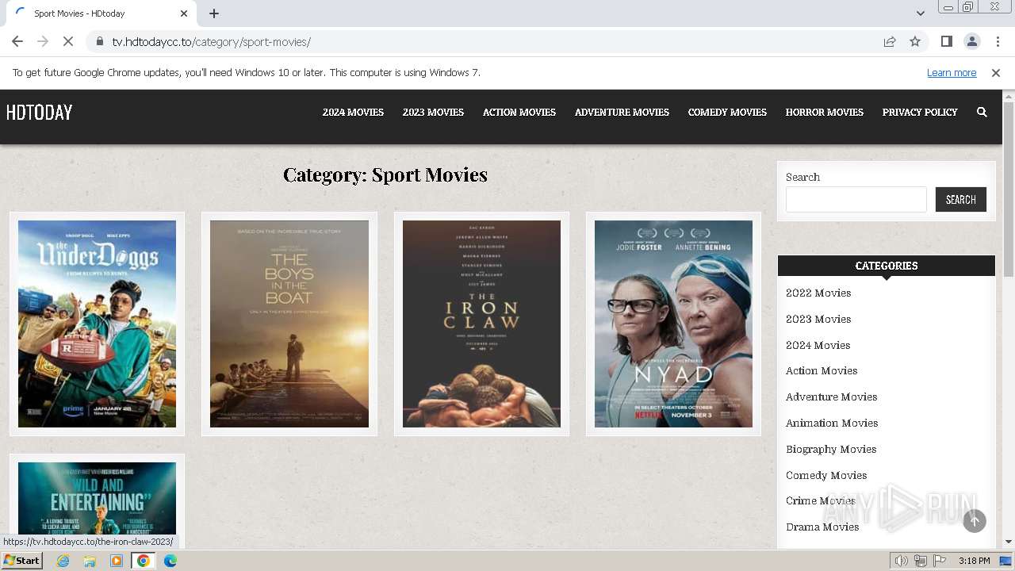
Task: Open The Boys in the Boat poster
Action: pos(289,324)
